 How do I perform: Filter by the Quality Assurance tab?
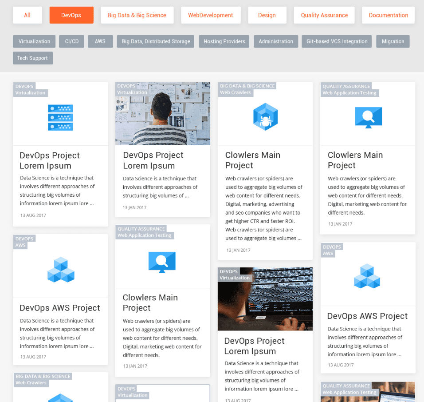(x=324, y=15)
